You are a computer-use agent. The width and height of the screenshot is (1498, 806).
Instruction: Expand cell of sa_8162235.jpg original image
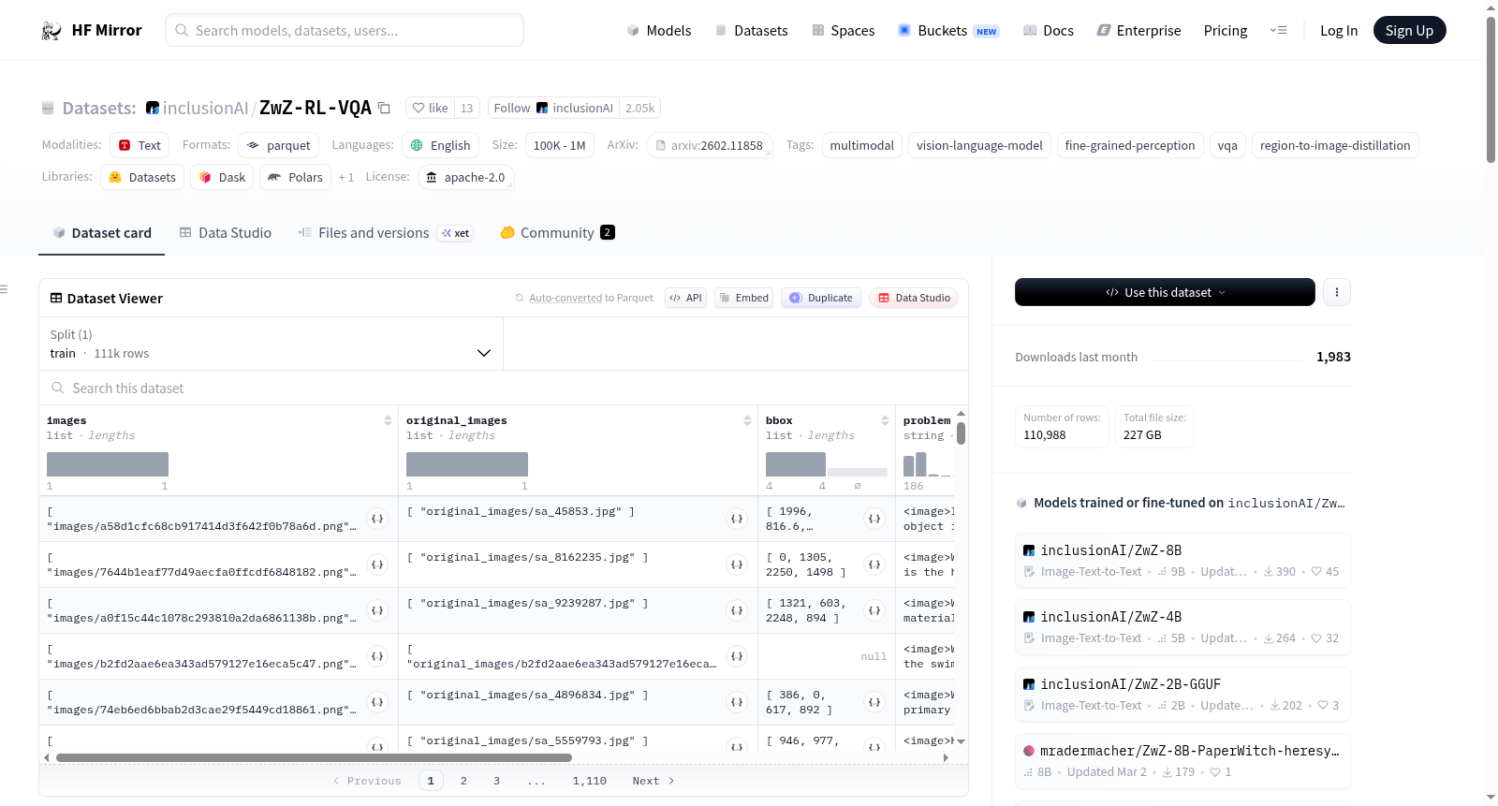[737, 564]
